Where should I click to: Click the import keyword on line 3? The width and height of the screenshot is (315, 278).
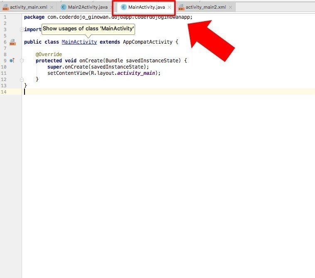(x=33, y=30)
